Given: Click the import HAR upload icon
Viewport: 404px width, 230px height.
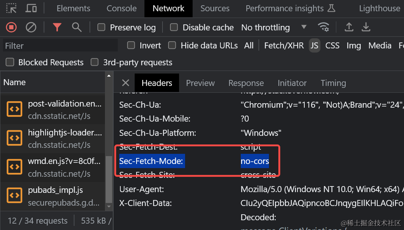Looking at the screenshot, I should (x=349, y=27).
